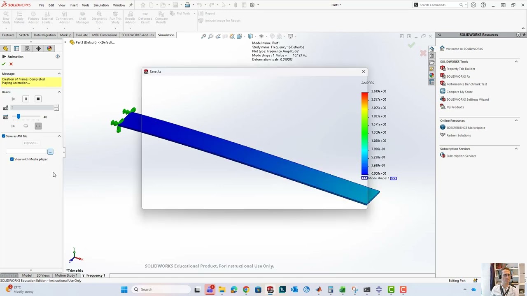Cancel the Animation with the red X
Viewport: 527px width, 296px height.
[11, 64]
